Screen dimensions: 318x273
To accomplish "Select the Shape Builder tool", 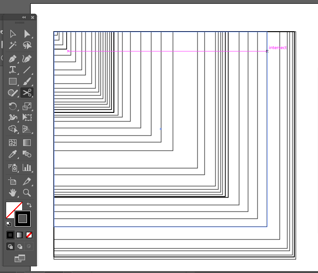I will pyautogui.click(x=13, y=129).
